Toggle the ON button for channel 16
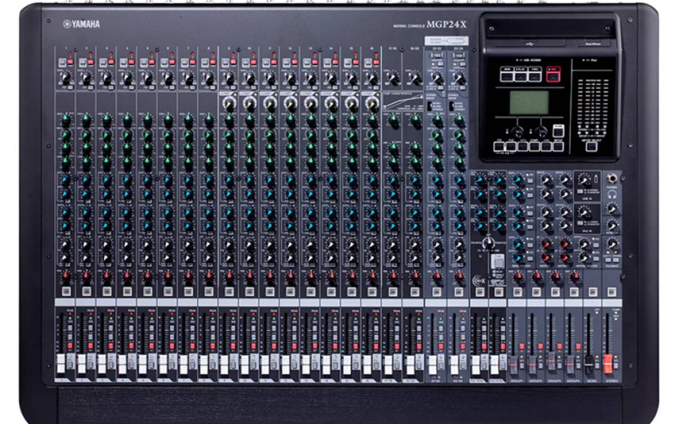This screenshot has height=424, width=679. 372,292
